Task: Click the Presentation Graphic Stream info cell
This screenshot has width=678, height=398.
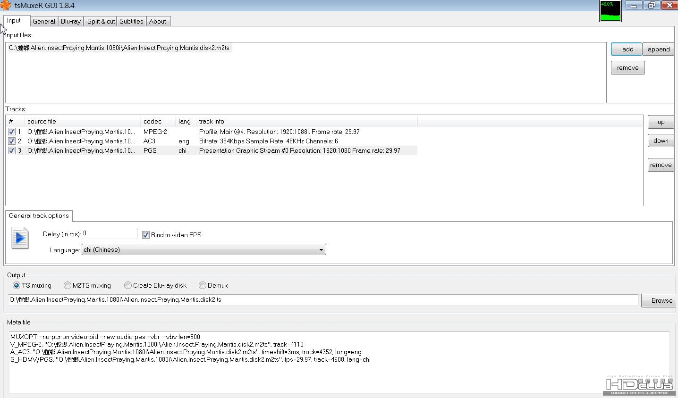Action: point(299,150)
